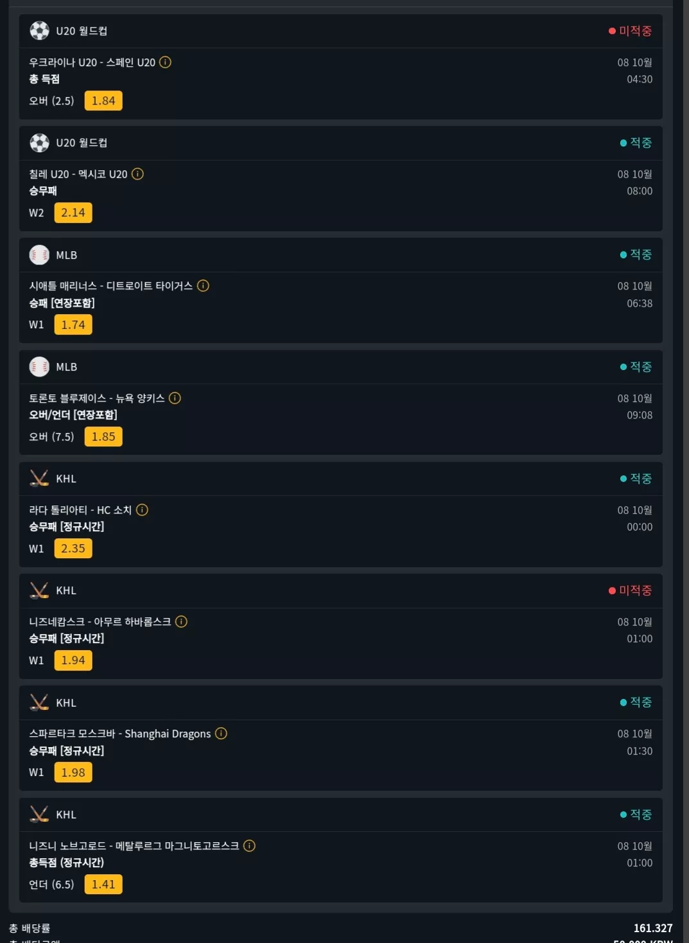
Task: Open info icon beside 칠레 U20 - 멕시코 U20
Action: [x=137, y=174]
